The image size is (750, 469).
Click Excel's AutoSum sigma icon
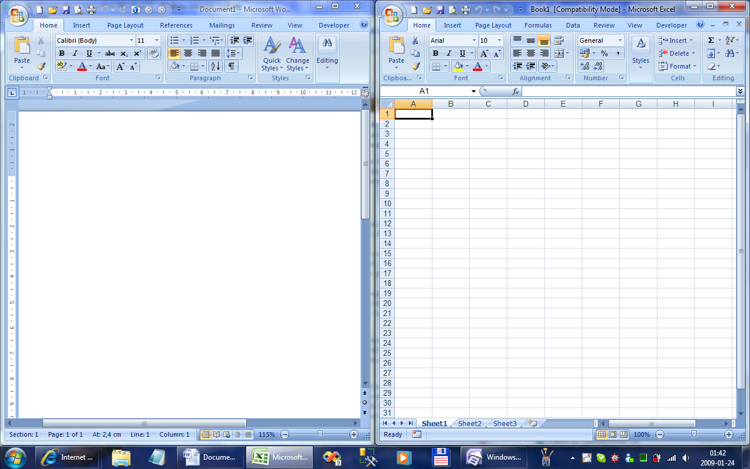(x=711, y=40)
